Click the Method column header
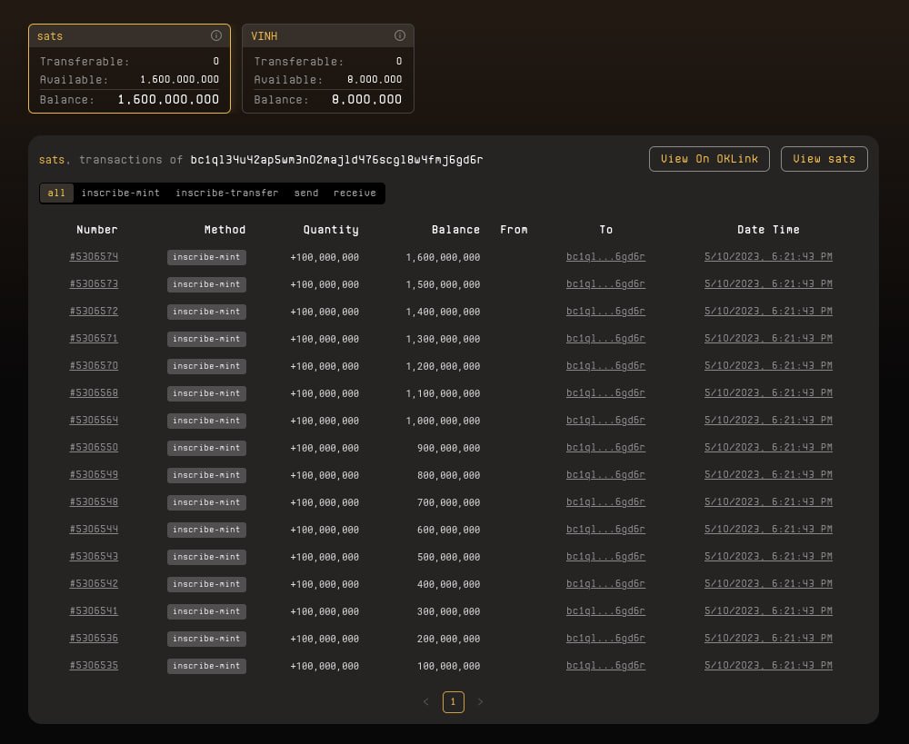 (225, 230)
